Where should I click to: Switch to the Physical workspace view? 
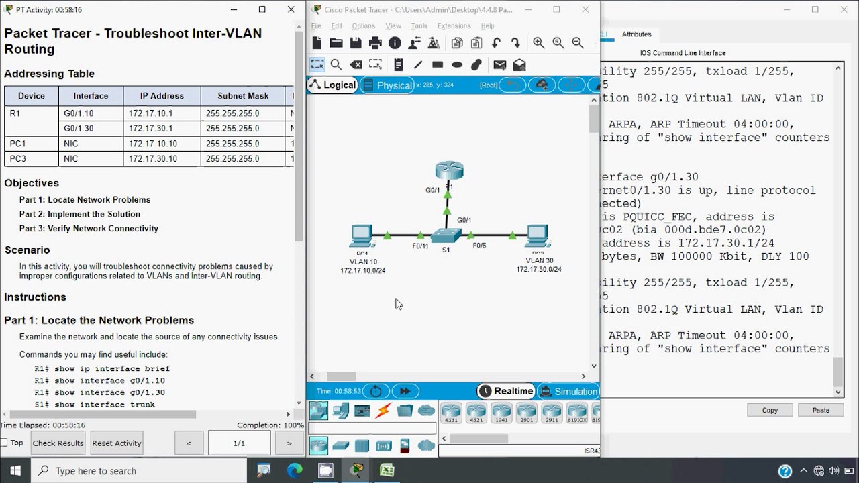pyautogui.click(x=387, y=85)
